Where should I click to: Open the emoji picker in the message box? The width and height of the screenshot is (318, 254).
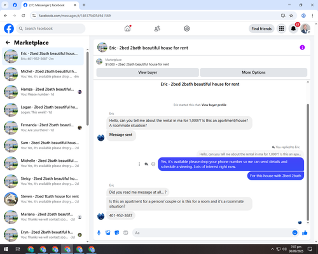[x=294, y=233]
